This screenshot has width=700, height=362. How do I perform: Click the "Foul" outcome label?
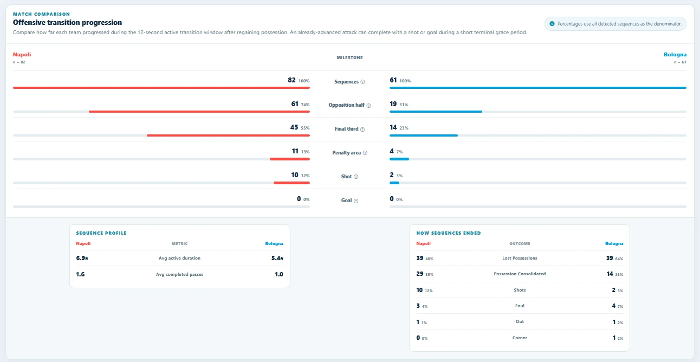point(520,306)
